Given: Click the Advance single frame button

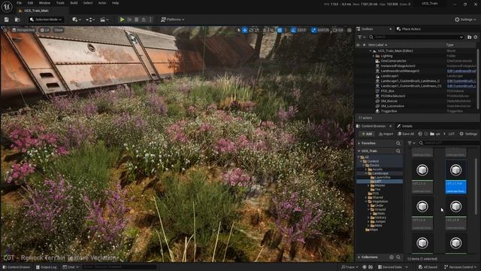Looking at the screenshot, I should pyautogui.click(x=129, y=20).
